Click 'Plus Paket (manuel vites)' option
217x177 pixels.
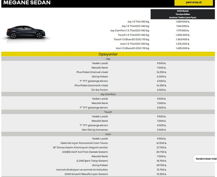coord(92,72)
